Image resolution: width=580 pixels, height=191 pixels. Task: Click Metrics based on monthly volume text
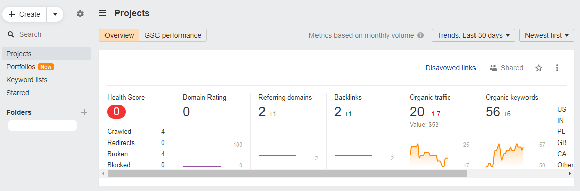361,35
